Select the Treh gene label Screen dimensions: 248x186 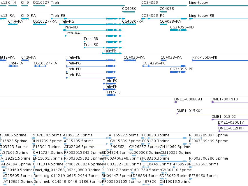tap(55, 3)
